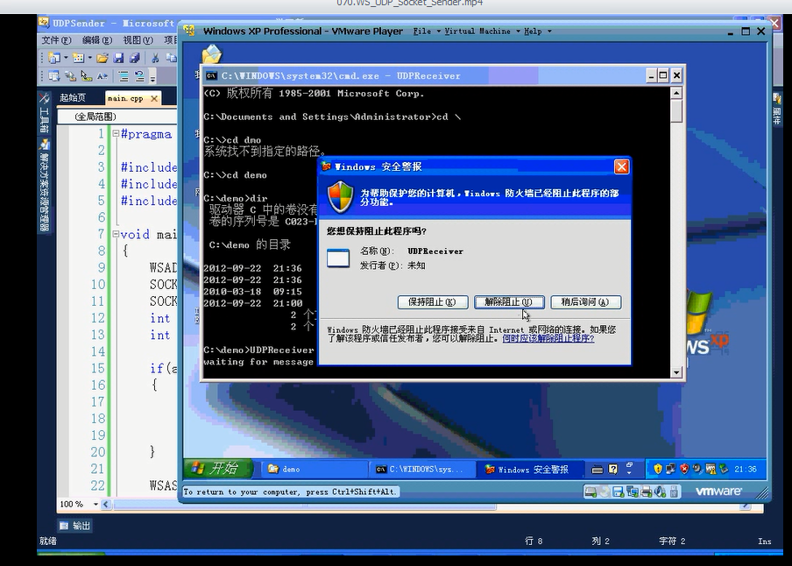Click the Toolbox wrench icon in left sidebar
The width and height of the screenshot is (792, 566).
pos(44,98)
